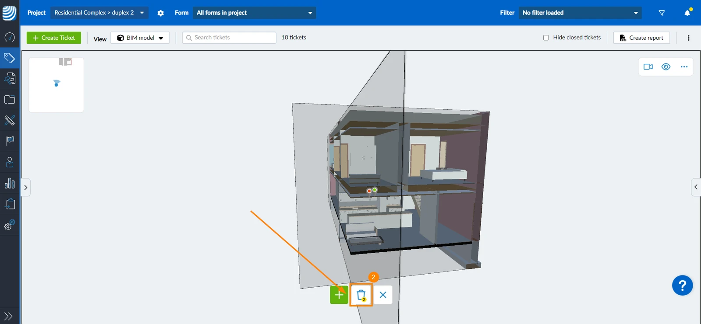Open the camera view icon in viewer toolbar
The height and width of the screenshot is (324, 701).
648,67
